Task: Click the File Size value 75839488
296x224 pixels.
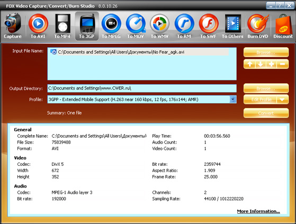Action: tap(61, 142)
